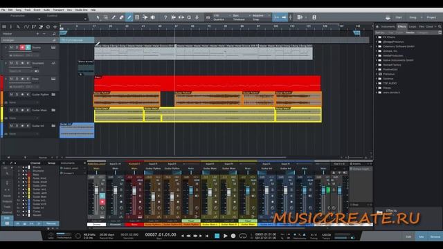Expand the PreSonus folder in browser

tap(377, 74)
